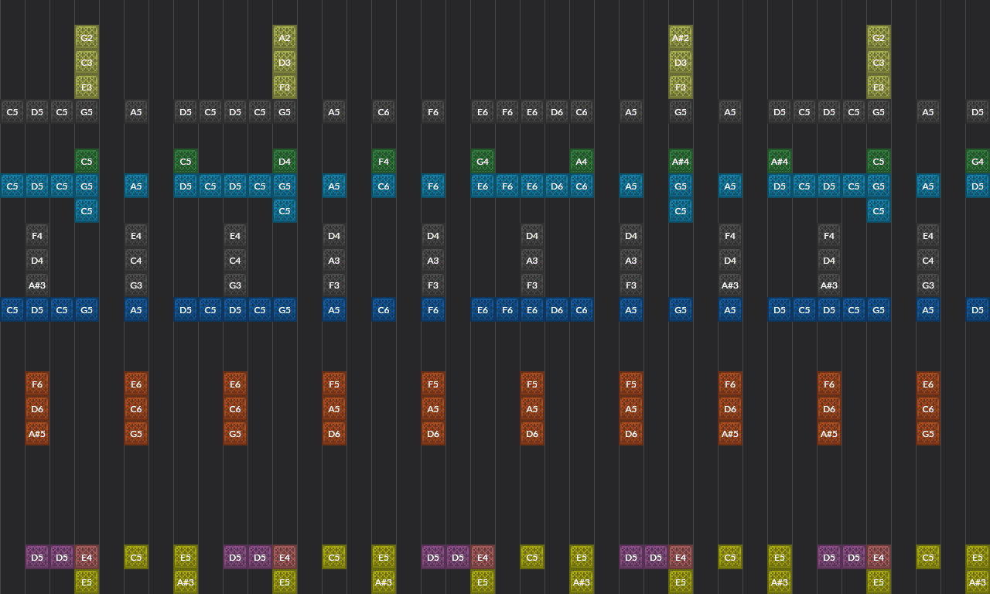Image resolution: width=990 pixels, height=594 pixels.
Task: Click the olive D3 note beneath A#2
Action: pyautogui.click(x=681, y=63)
